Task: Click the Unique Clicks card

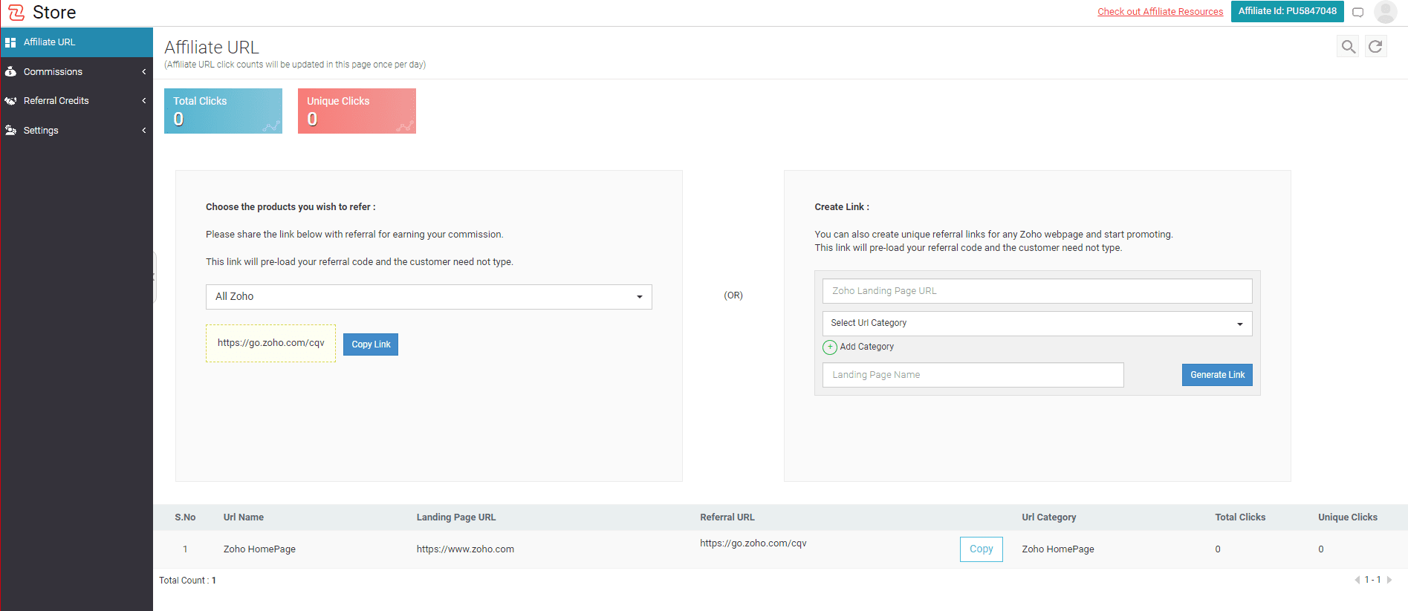Action: [357, 111]
